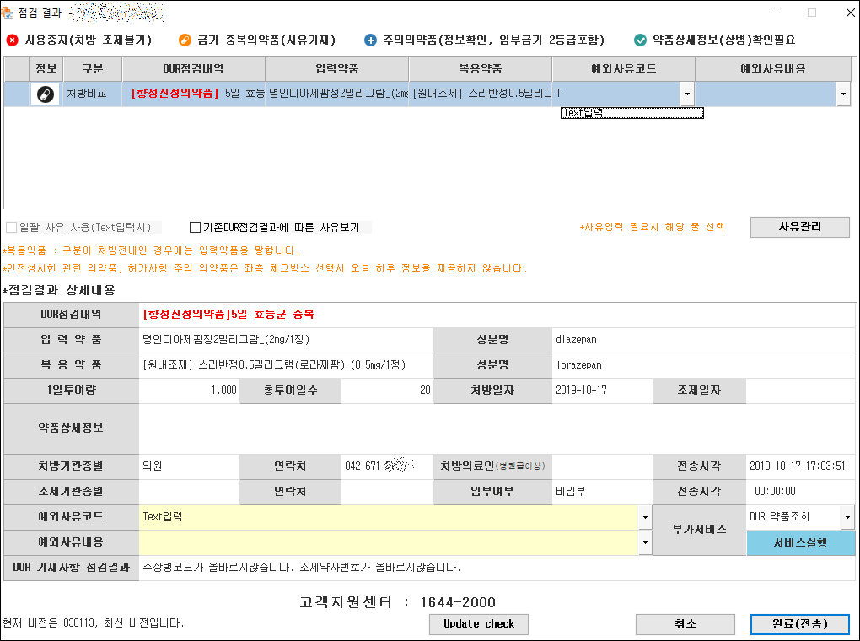The height and width of the screenshot is (641, 860).
Task: Expand the 예외사유내용 dropdown in the grid row
Action: [843, 94]
